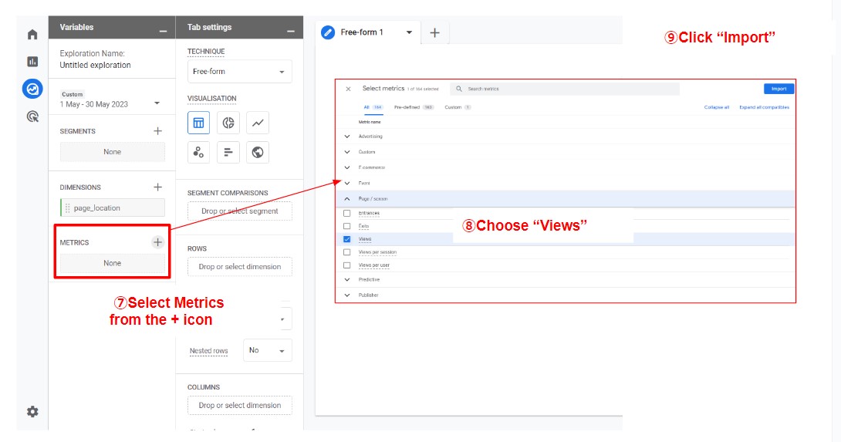Screen dimensions: 841x442
Task: Collapse the Page / screen metrics group
Action: 347,198
